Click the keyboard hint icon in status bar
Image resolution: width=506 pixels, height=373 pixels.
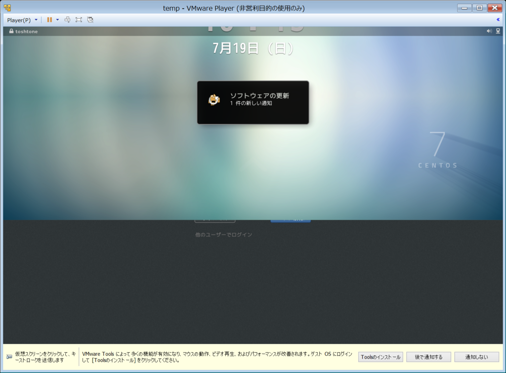pos(9,357)
